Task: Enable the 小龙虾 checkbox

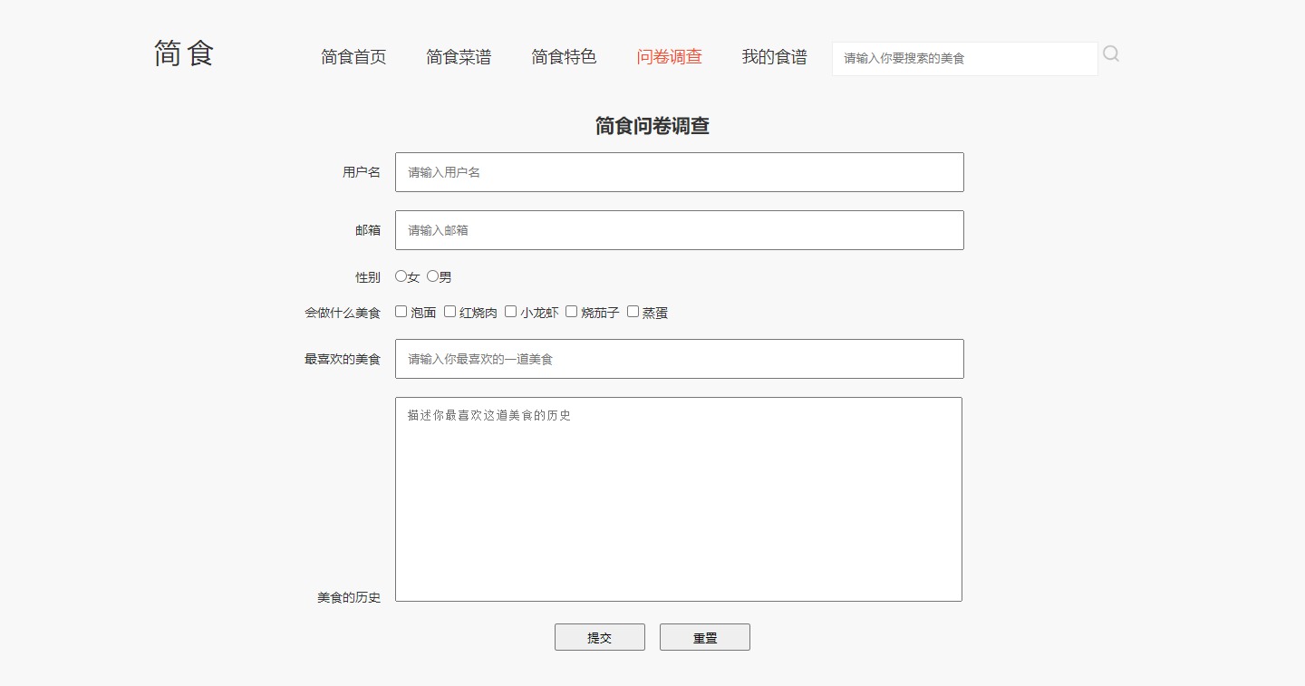Action: [511, 312]
